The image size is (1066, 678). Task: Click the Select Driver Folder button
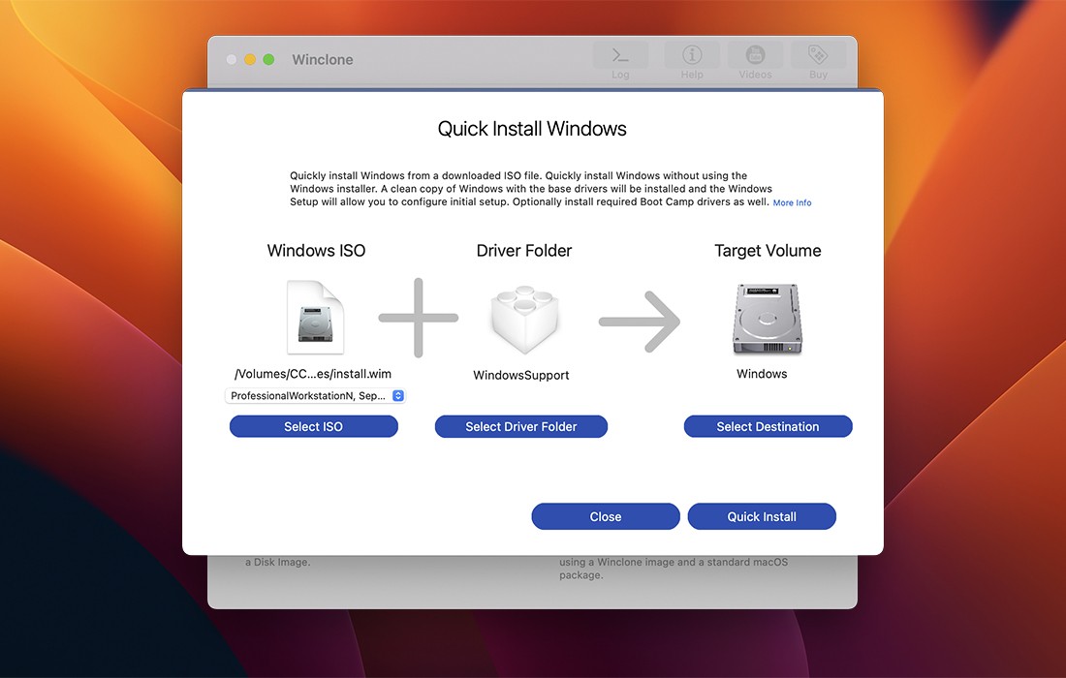point(520,426)
